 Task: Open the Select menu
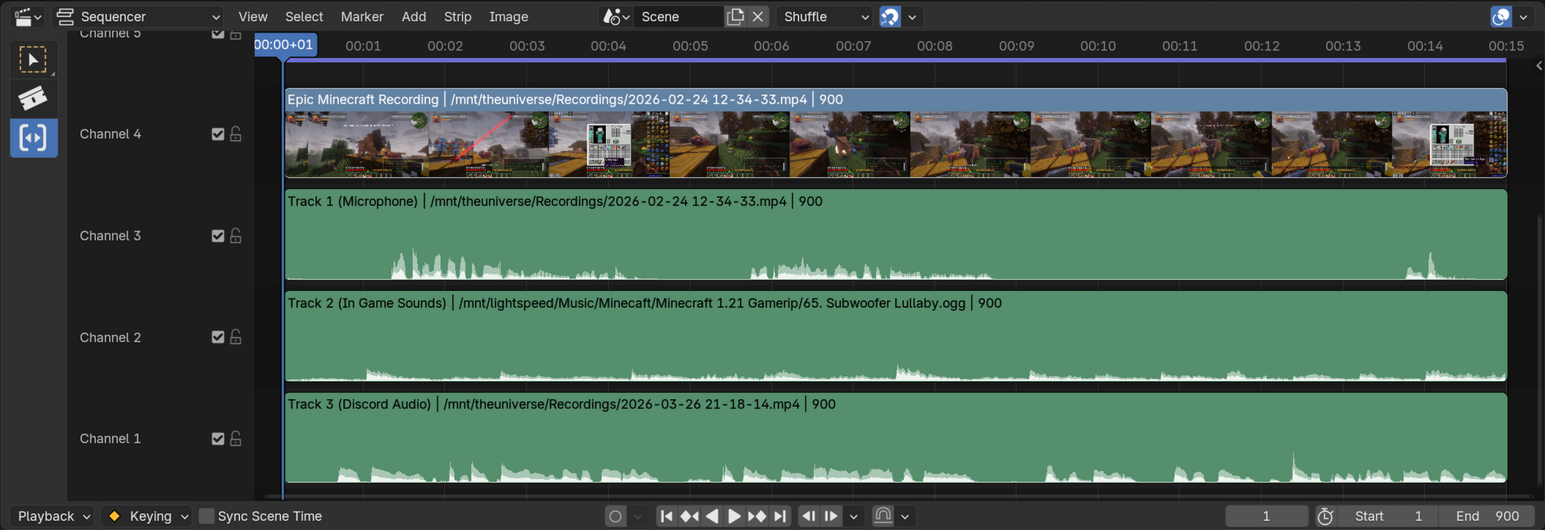304,16
